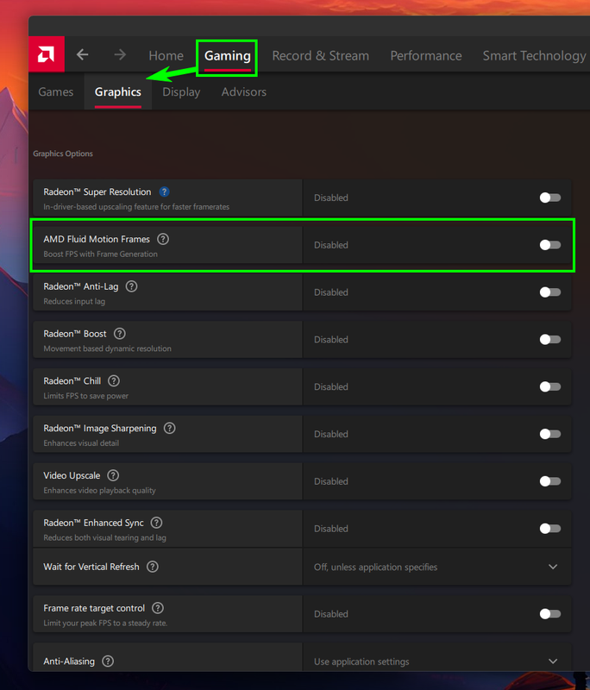Turn on Video Upscale
590x690 pixels.
pos(550,481)
